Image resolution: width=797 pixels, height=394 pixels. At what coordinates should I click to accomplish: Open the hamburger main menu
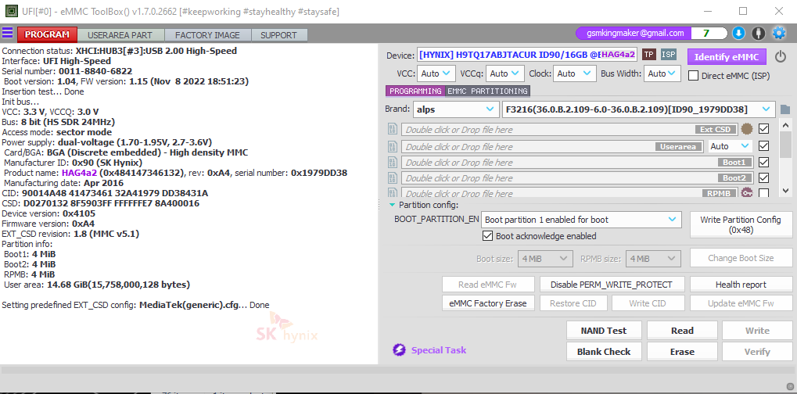(x=8, y=34)
